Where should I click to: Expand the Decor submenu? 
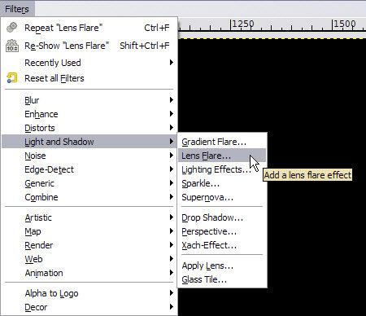coord(89,307)
